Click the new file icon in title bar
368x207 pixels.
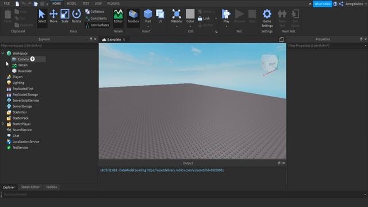pos(17,4)
